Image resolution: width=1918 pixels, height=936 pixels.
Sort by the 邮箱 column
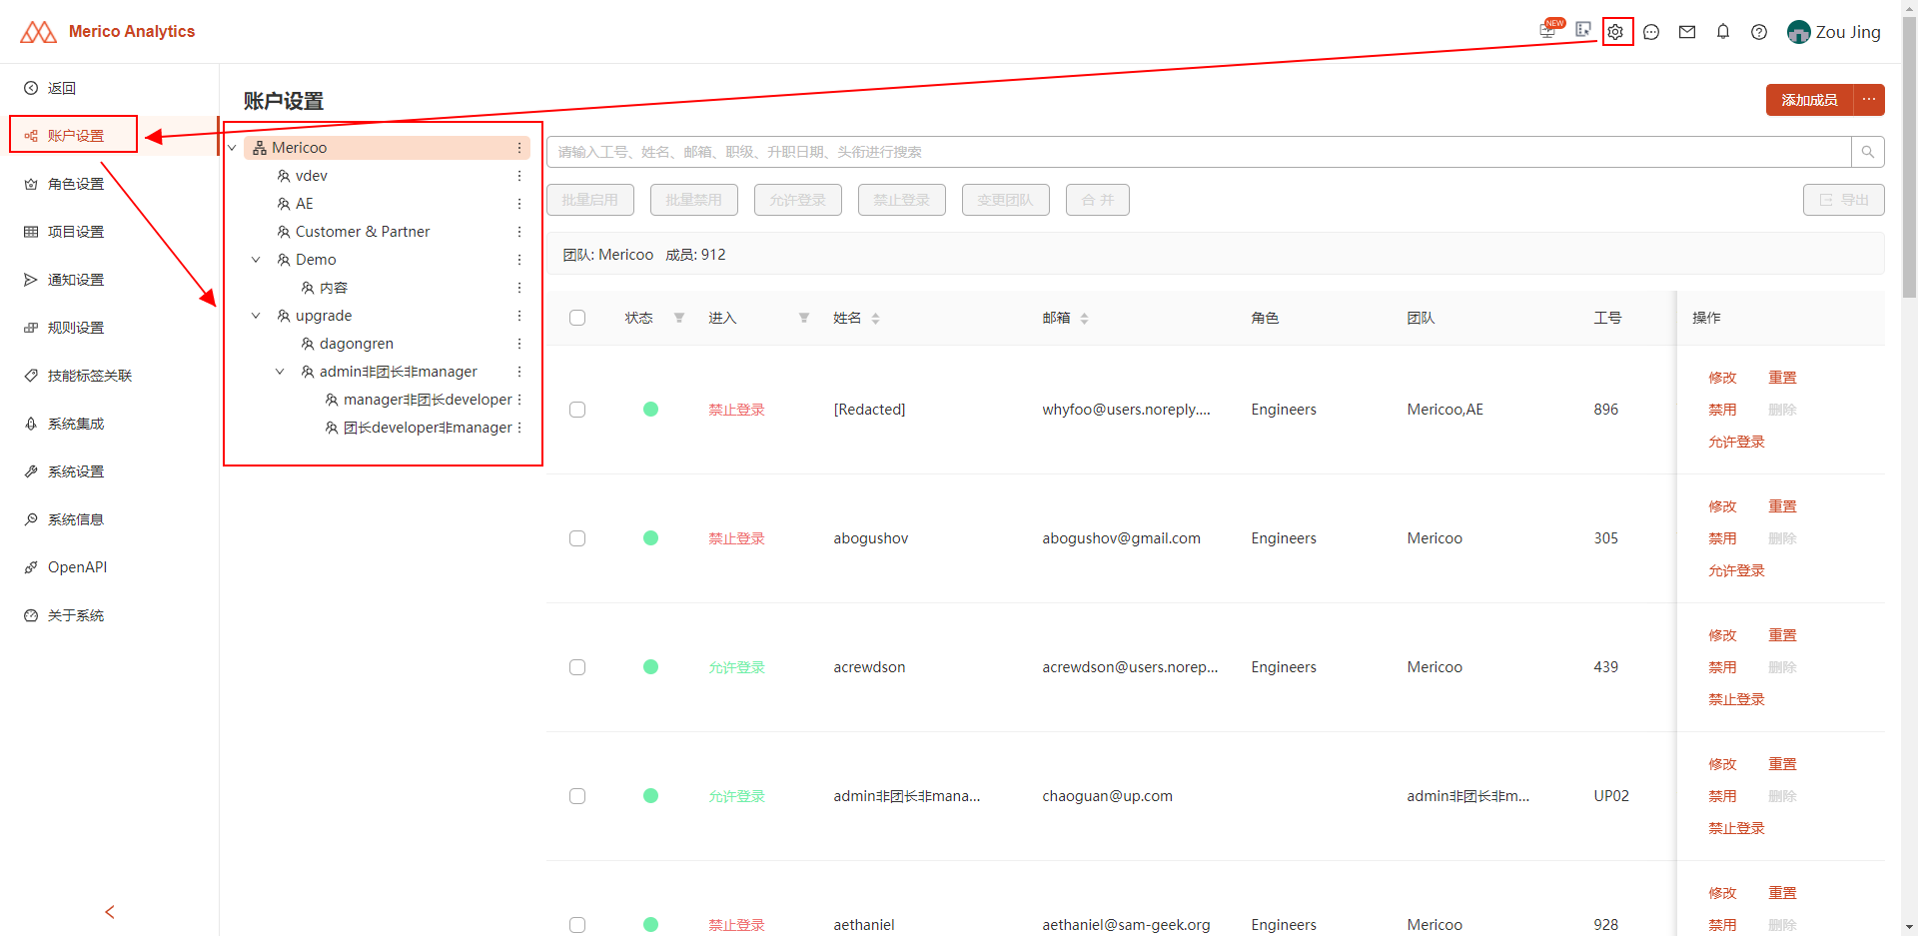(x=1085, y=319)
